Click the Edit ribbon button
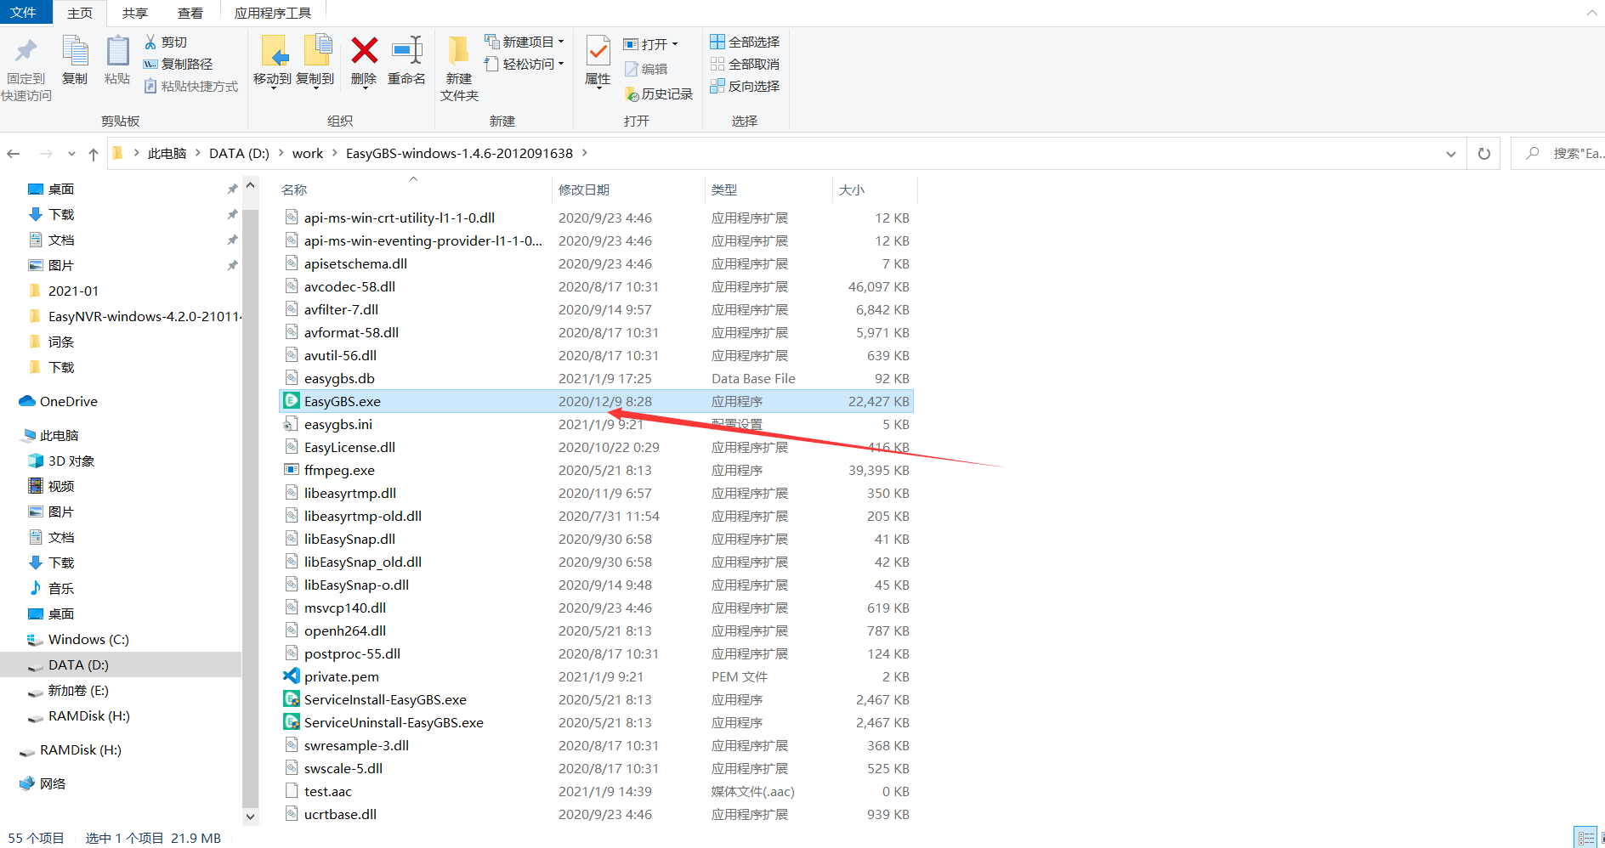 coord(646,69)
